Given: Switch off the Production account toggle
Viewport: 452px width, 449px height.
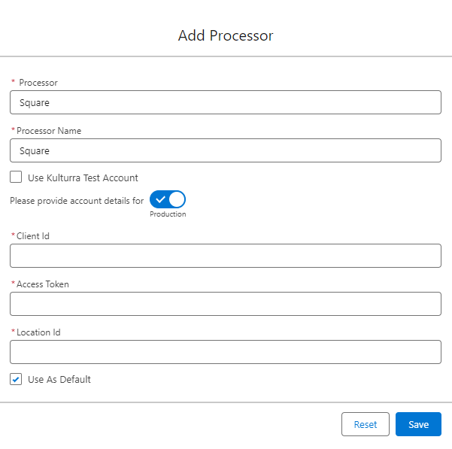Looking at the screenshot, I should pos(168,200).
